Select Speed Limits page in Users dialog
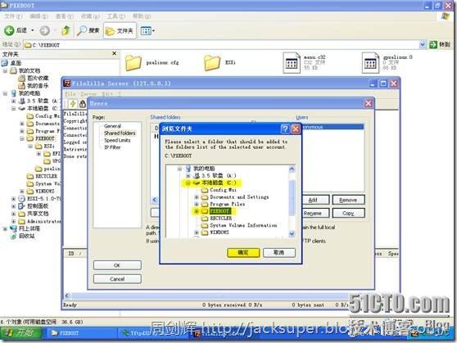Screen dimensions: 457x343 [117, 140]
